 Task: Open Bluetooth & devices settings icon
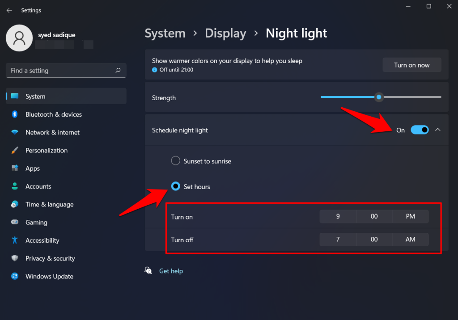pos(14,114)
